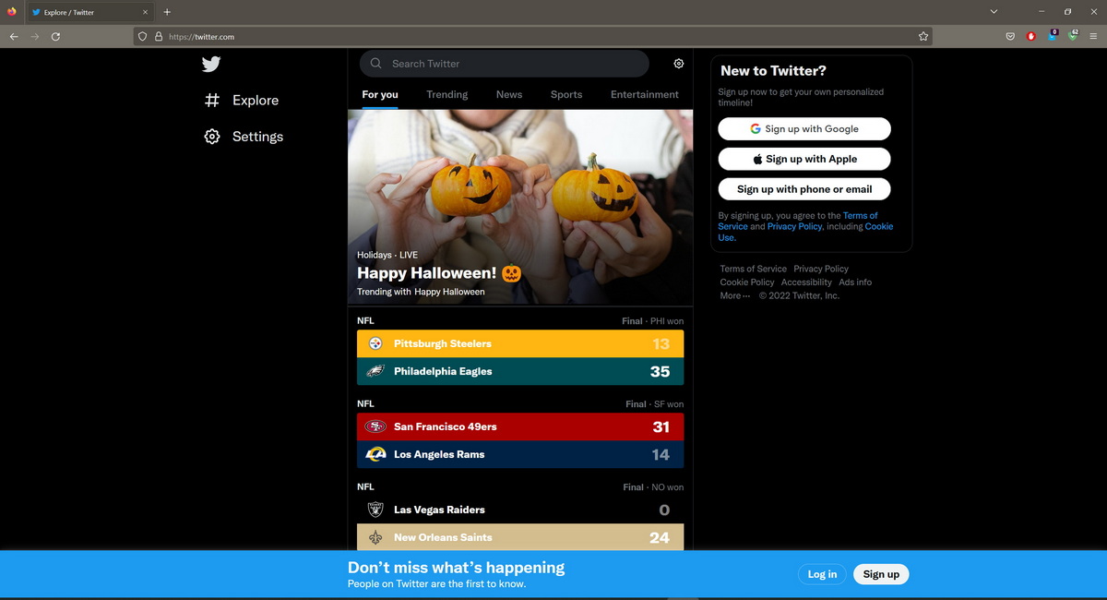Select the Explore / Twitter browser tab
Image resolution: width=1107 pixels, height=600 pixels.
[90, 12]
